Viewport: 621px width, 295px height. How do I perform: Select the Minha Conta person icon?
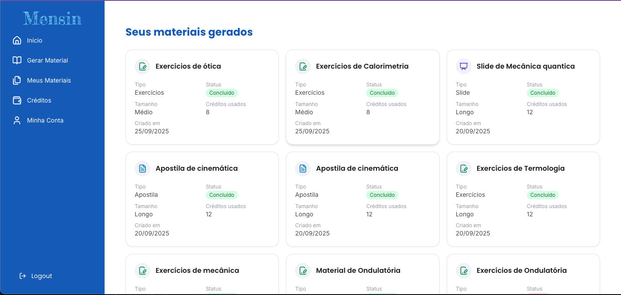coord(17,120)
